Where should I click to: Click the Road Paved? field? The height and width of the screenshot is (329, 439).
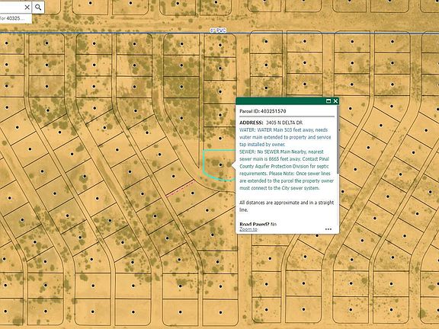(258, 224)
